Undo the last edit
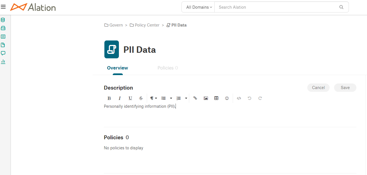This screenshot has height=175, width=367. (250, 98)
